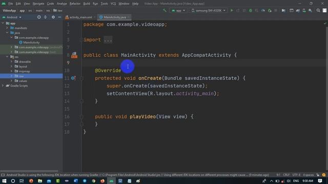This screenshot has height=184, width=328.
Task: Open the AVD Manager phone icon
Action: [304, 10]
